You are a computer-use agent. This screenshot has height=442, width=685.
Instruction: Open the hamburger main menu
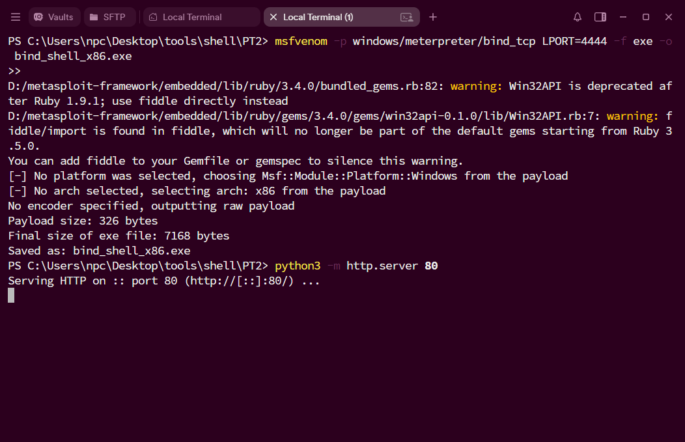pyautogui.click(x=16, y=17)
